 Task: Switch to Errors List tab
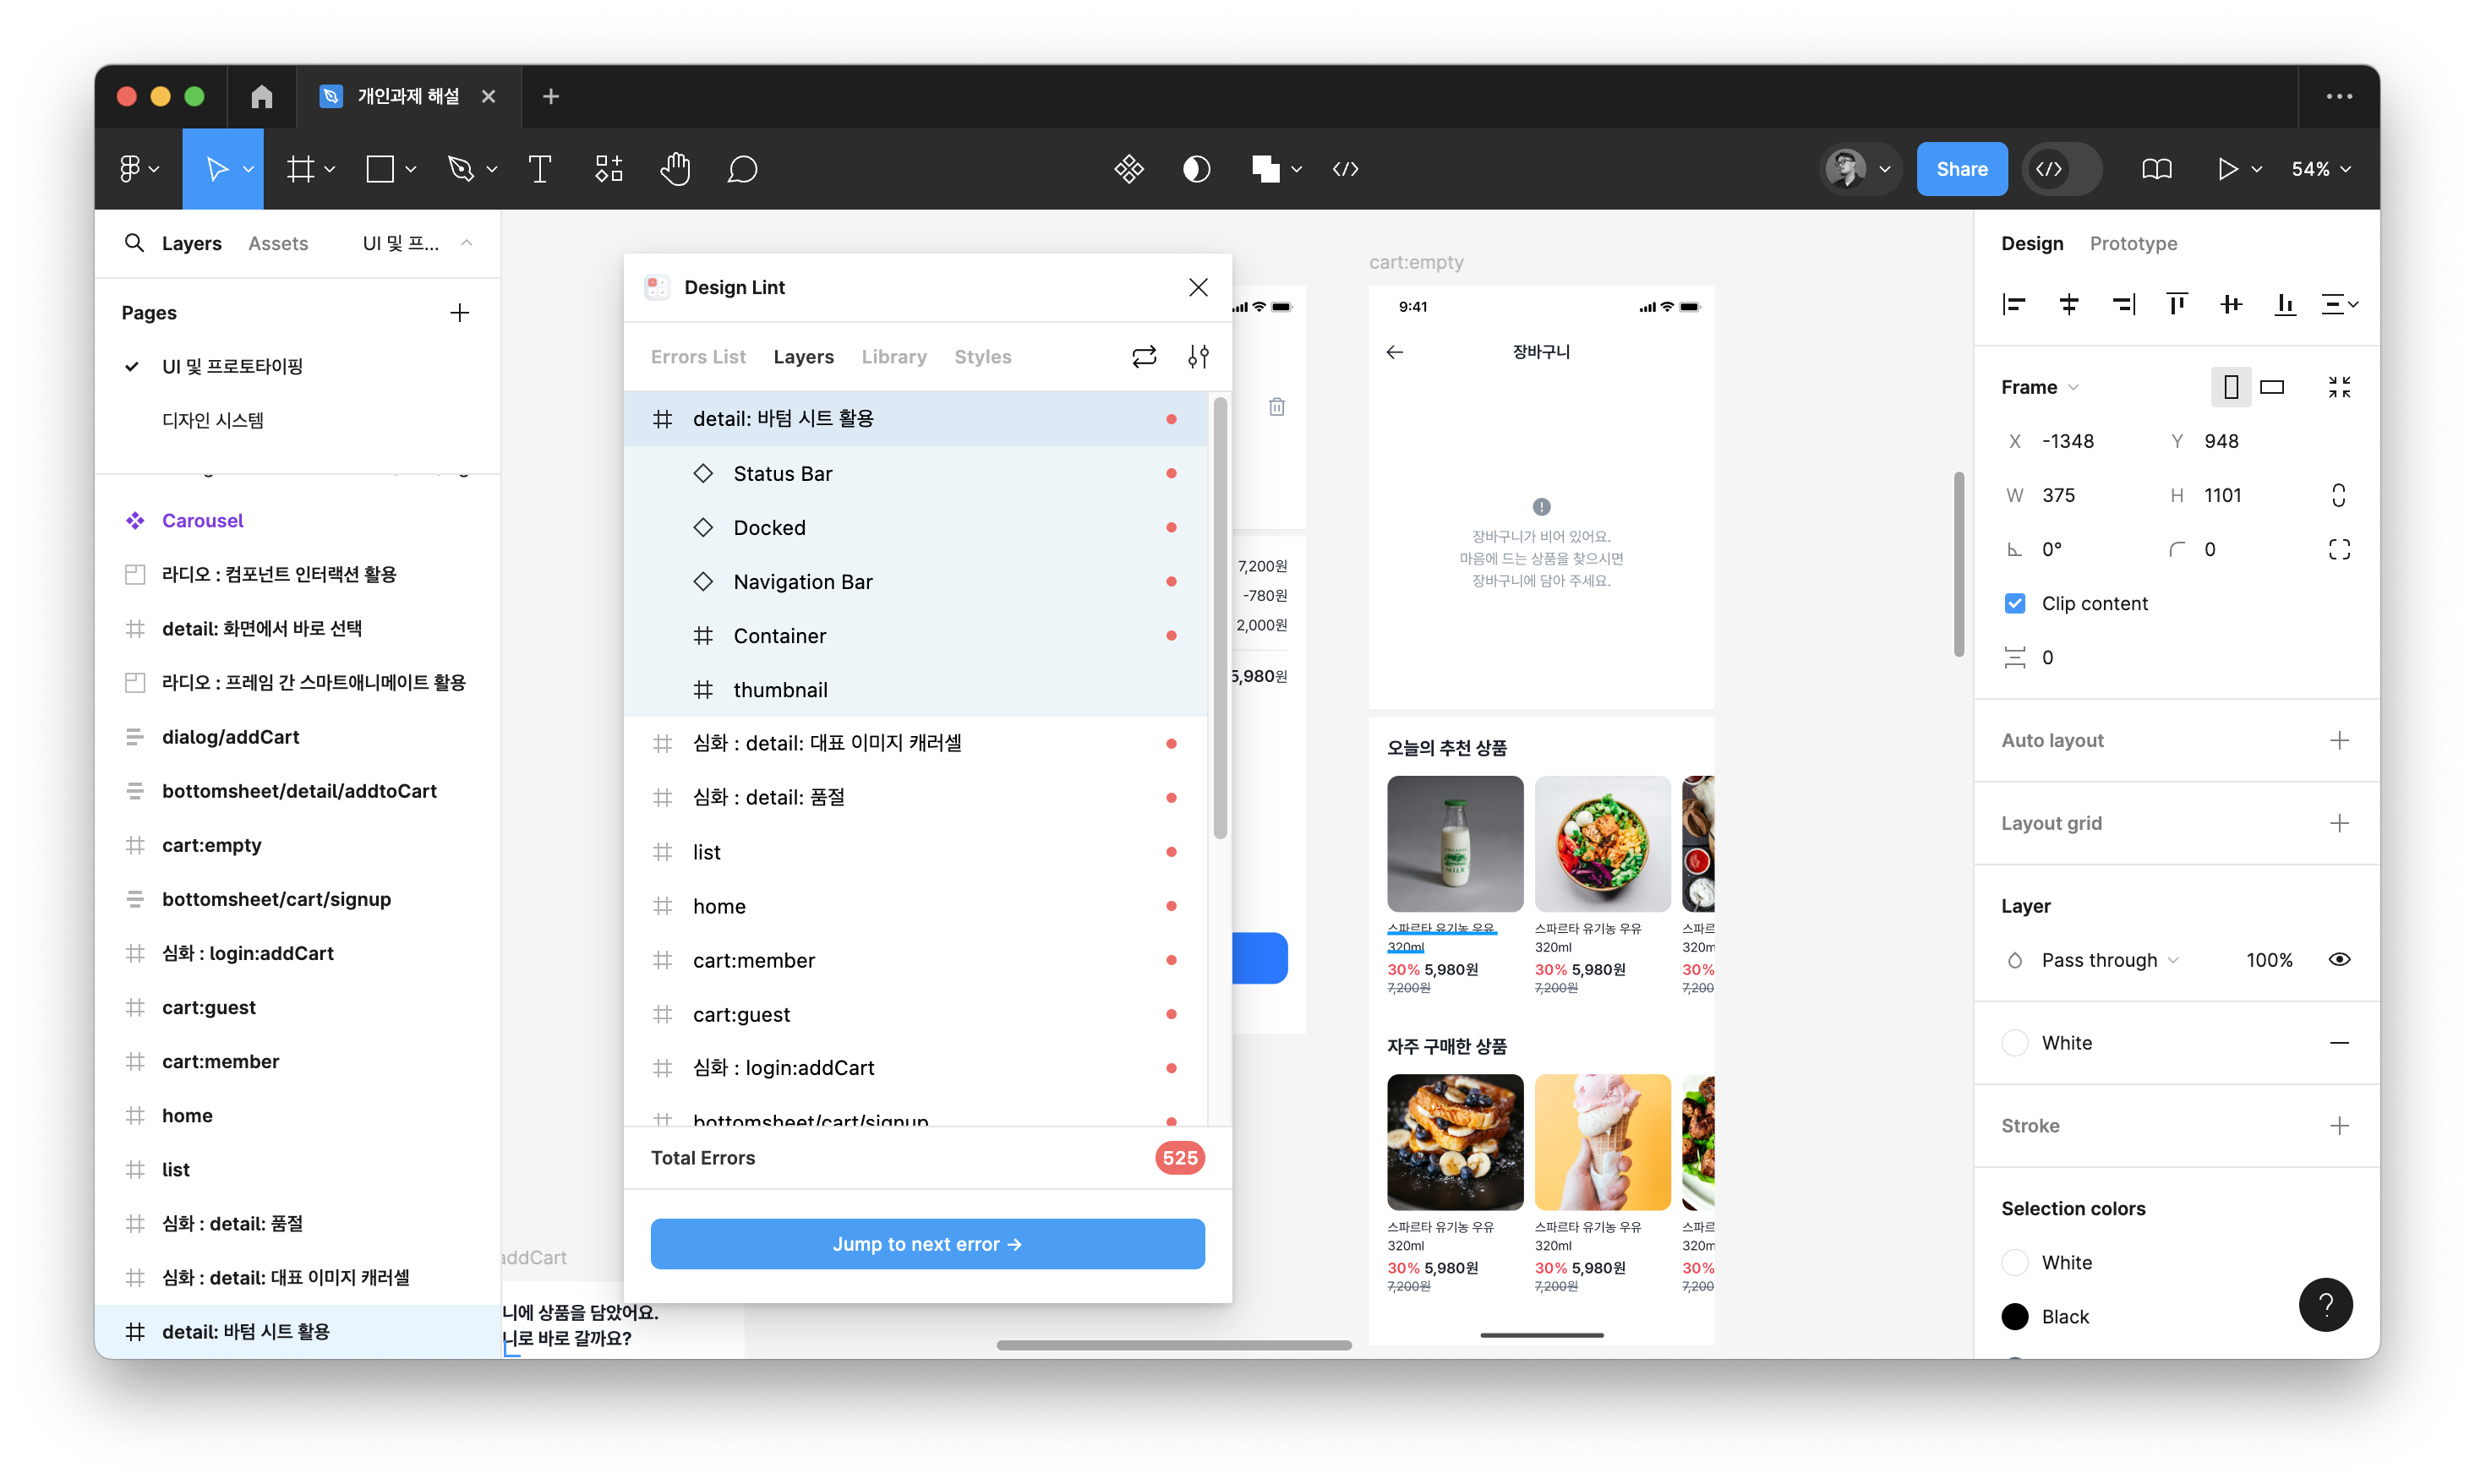pos(698,357)
